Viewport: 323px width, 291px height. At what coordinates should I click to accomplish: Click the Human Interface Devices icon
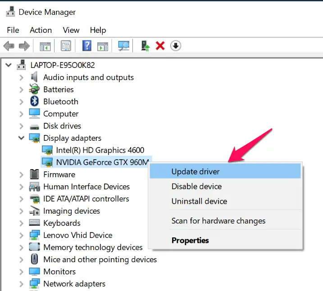click(x=34, y=187)
